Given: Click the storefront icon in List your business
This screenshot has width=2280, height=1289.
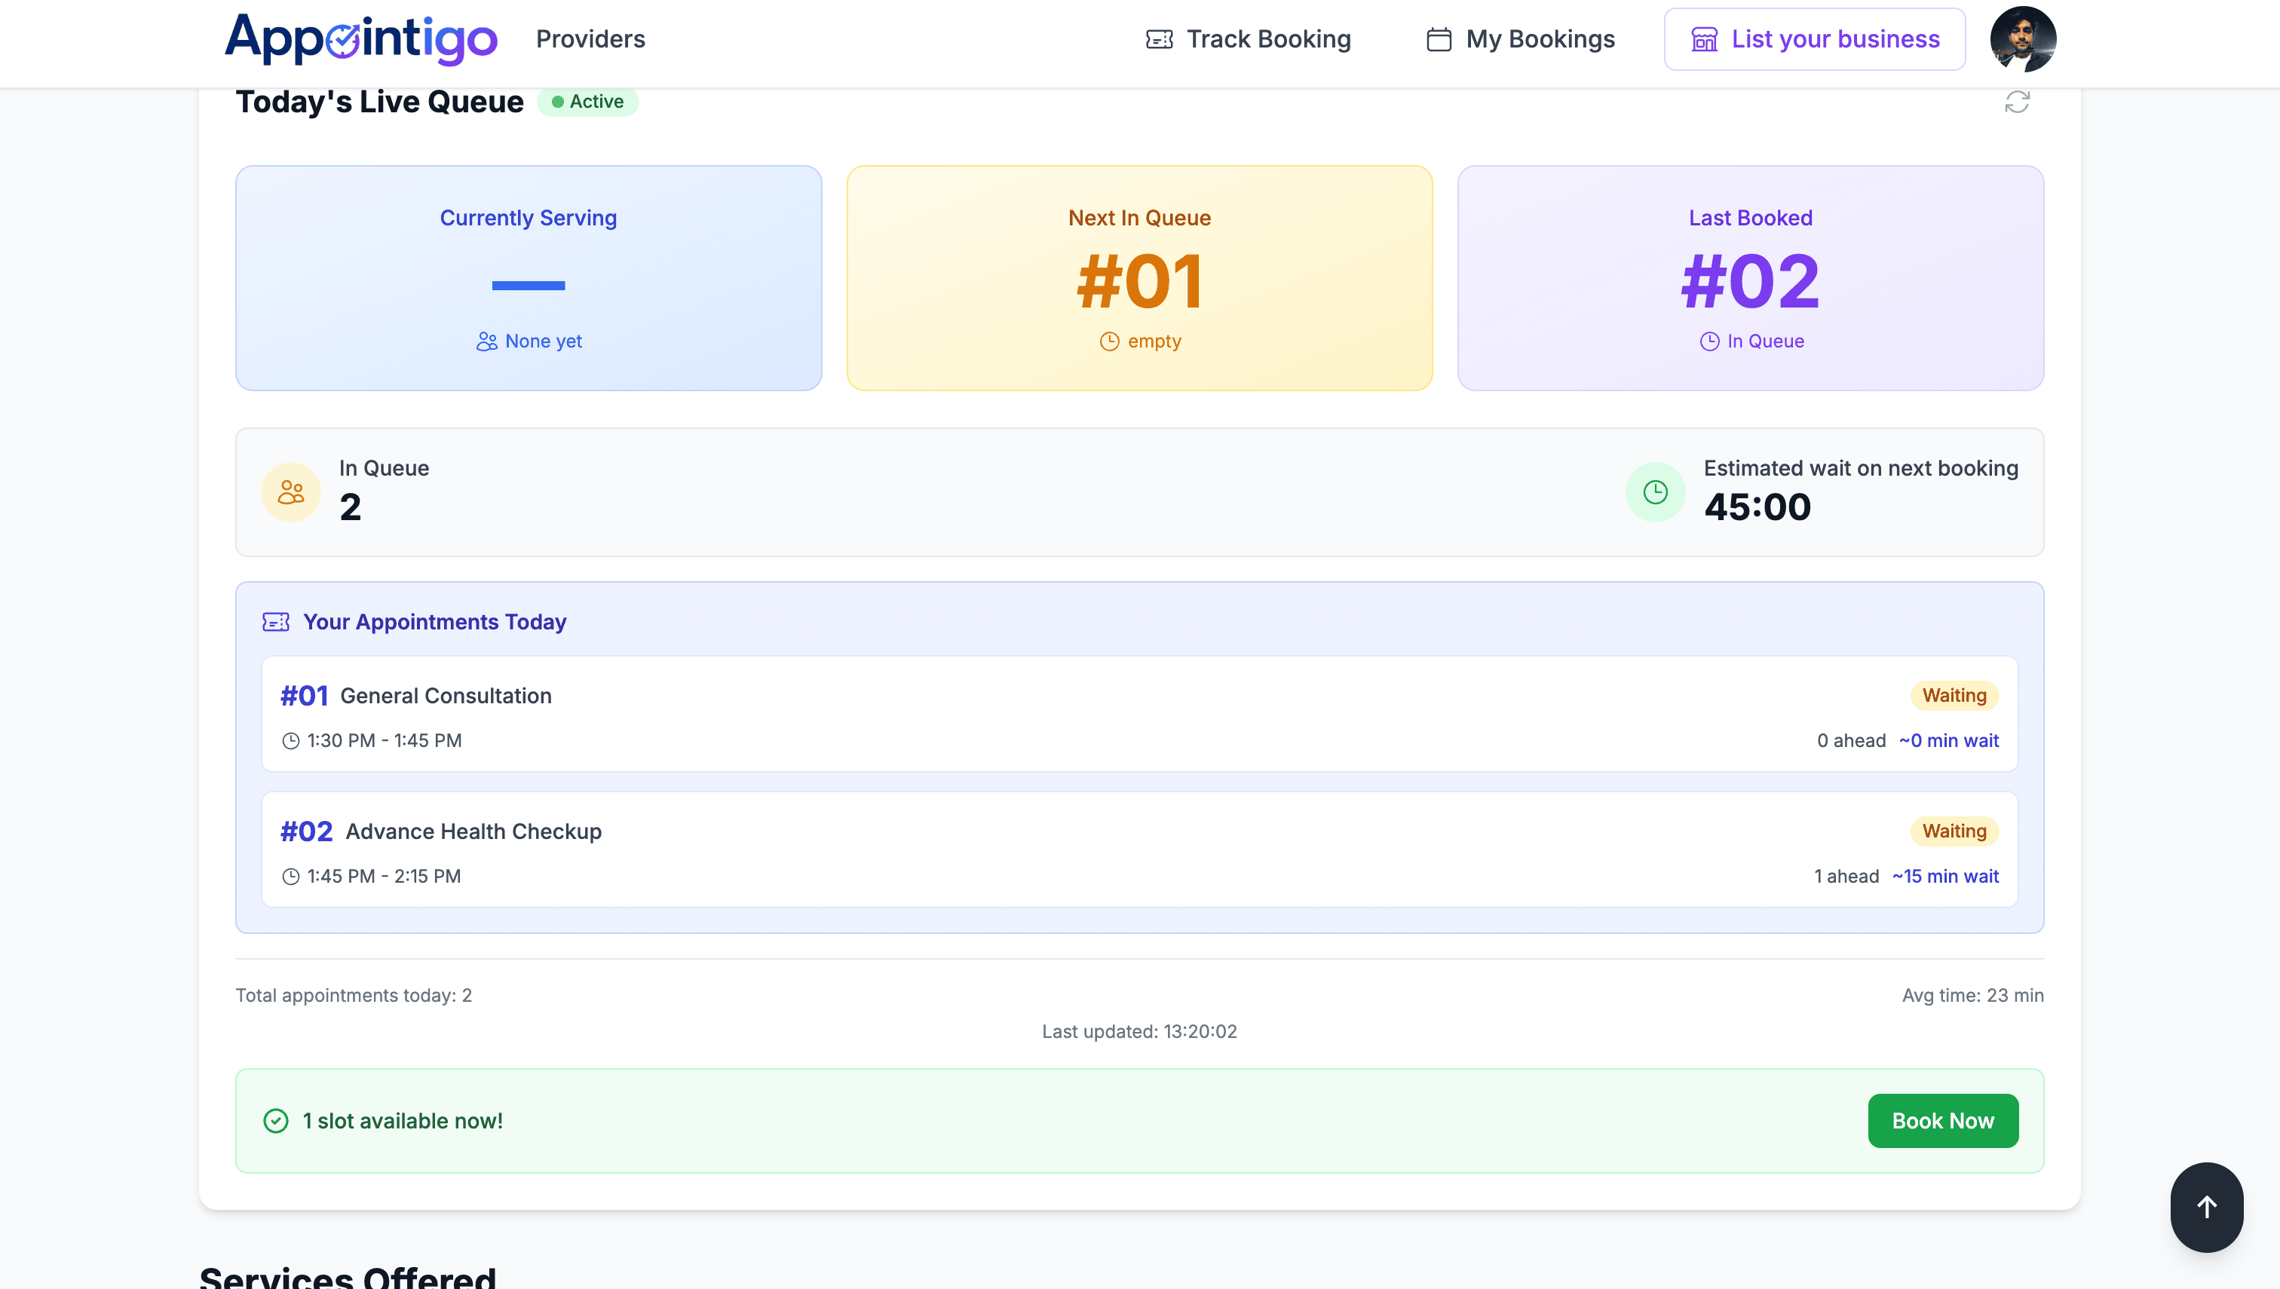Looking at the screenshot, I should tap(1705, 39).
